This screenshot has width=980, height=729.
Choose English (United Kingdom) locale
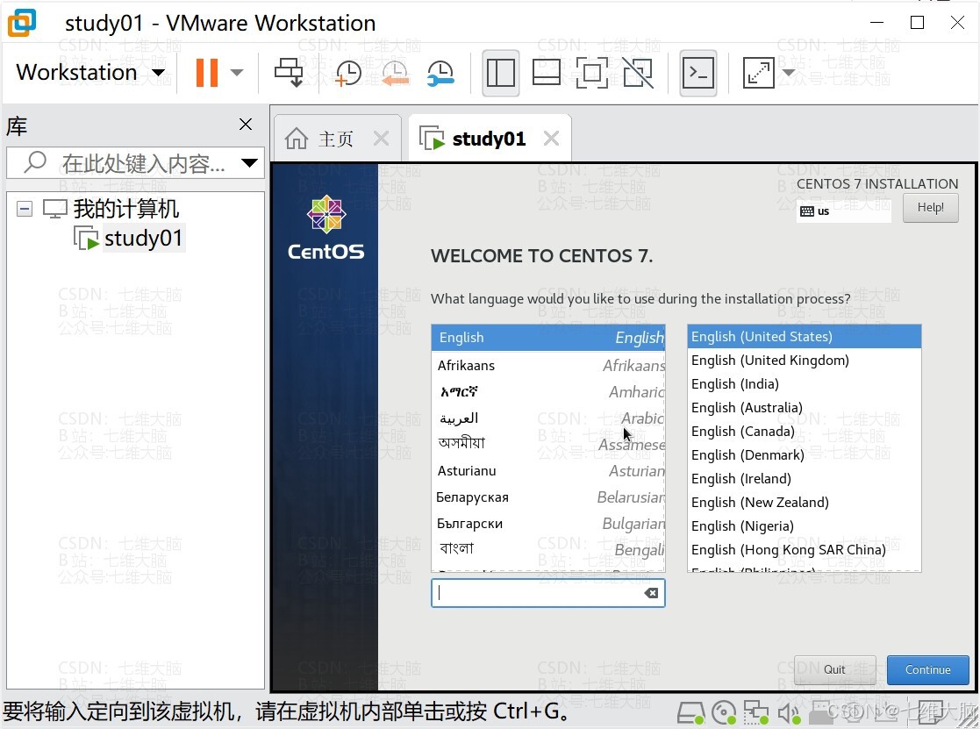point(805,361)
